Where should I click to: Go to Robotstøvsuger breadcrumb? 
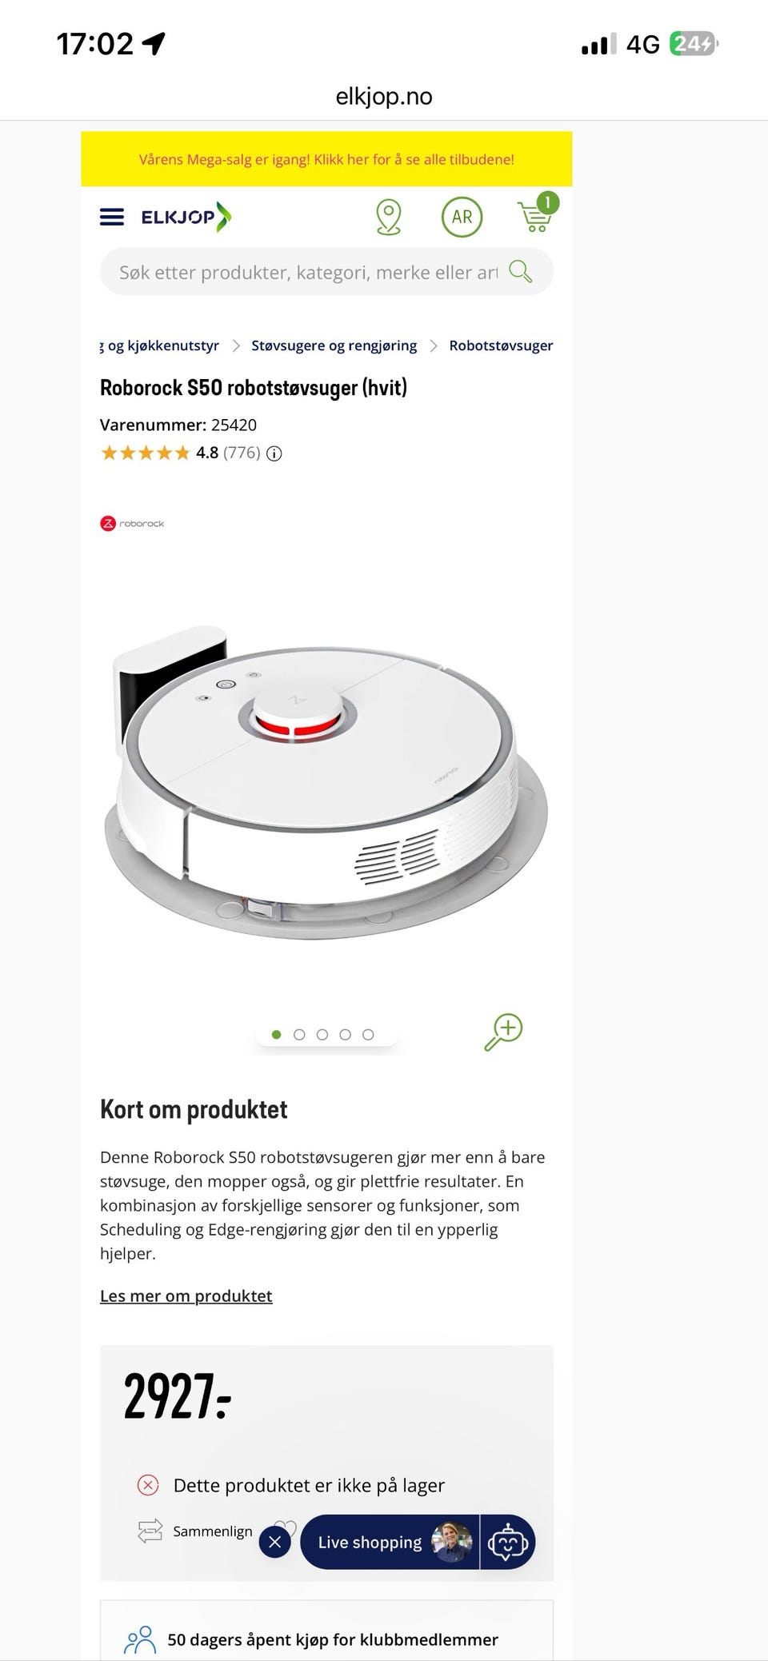[x=501, y=345]
